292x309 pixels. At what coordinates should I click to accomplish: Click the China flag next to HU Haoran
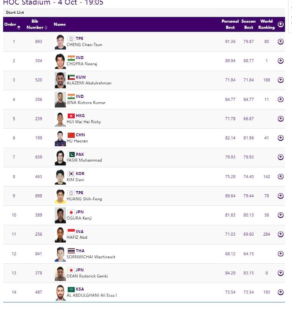click(x=71, y=135)
